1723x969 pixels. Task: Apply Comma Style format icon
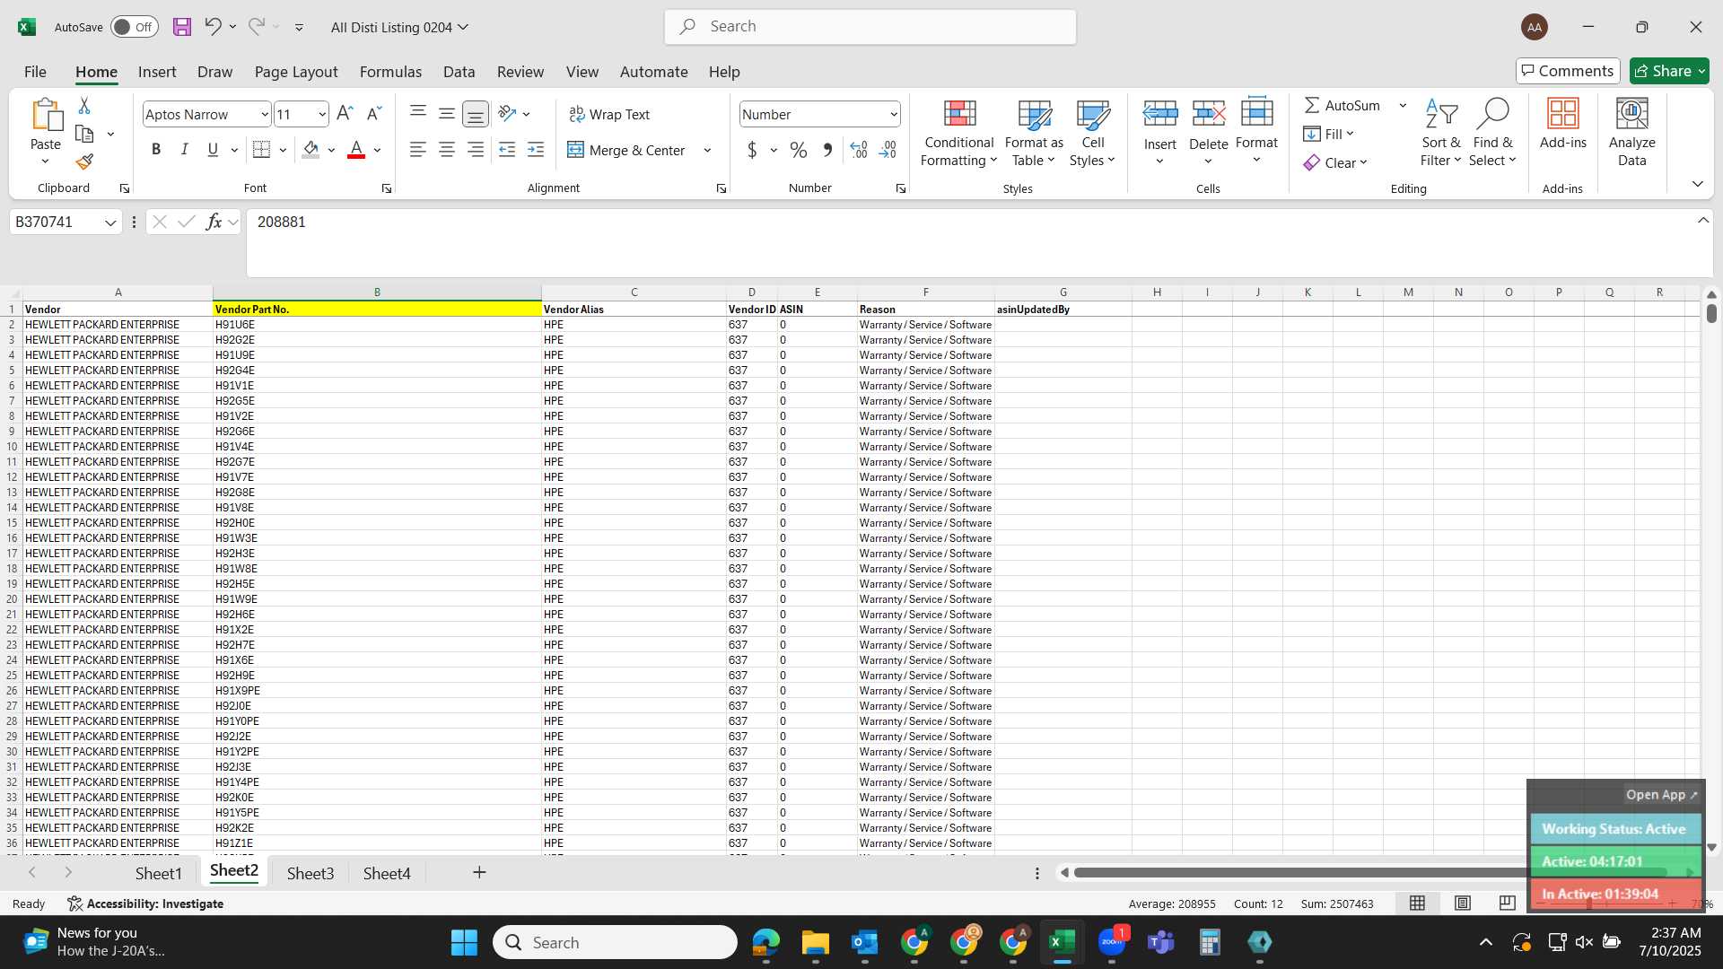(x=827, y=150)
